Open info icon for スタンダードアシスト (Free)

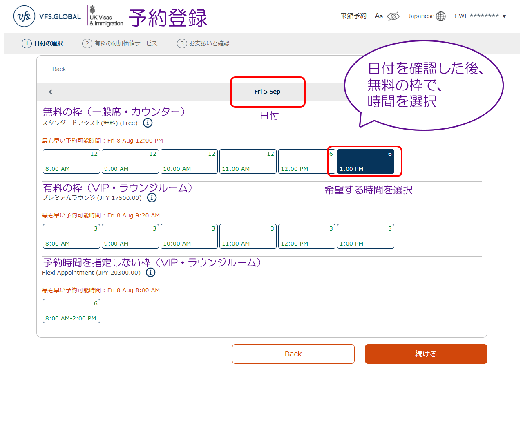(148, 123)
